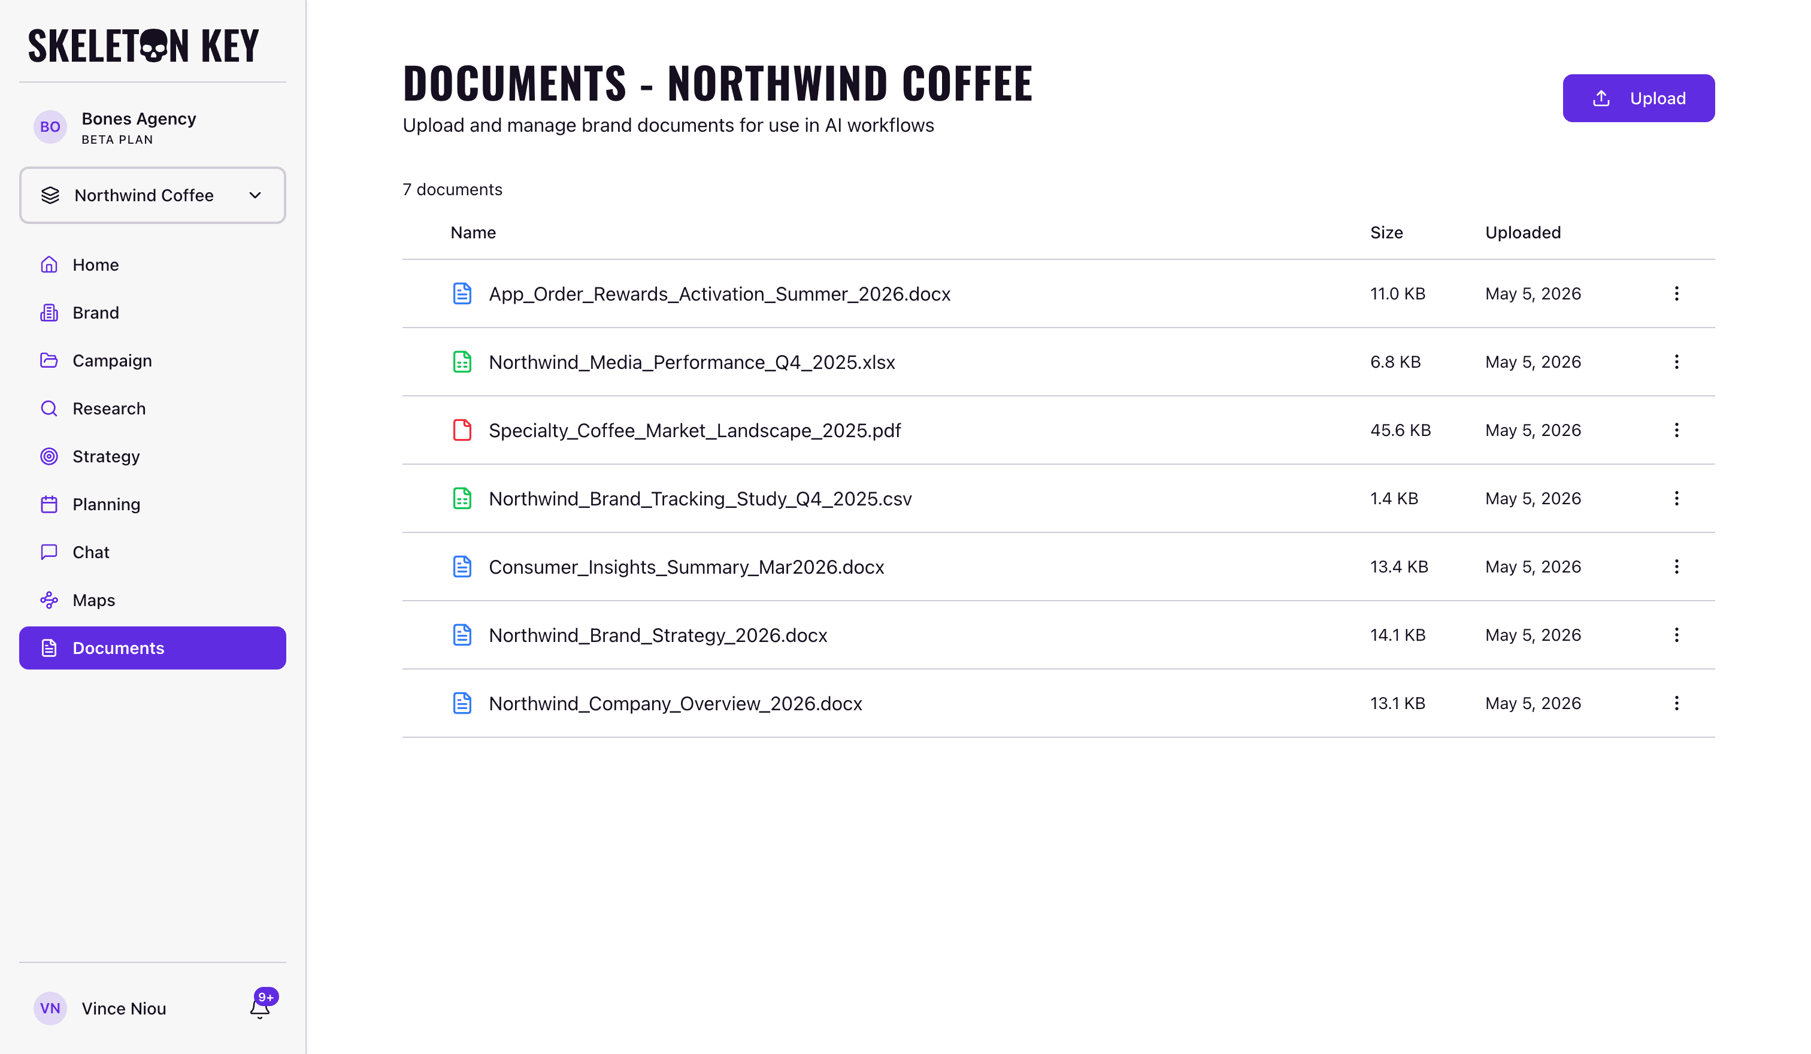Click the layers icon in brand selector
Screen dimensions: 1811x1054
(x=50, y=195)
